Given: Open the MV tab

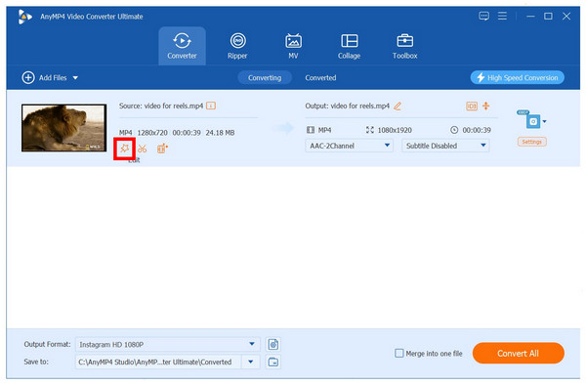Looking at the screenshot, I should click(293, 46).
